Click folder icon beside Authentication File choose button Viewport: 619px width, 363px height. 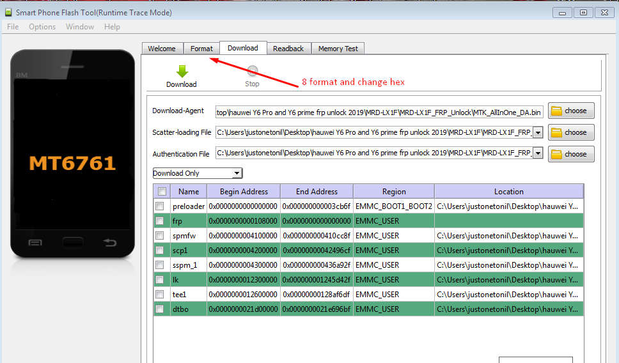(x=556, y=154)
